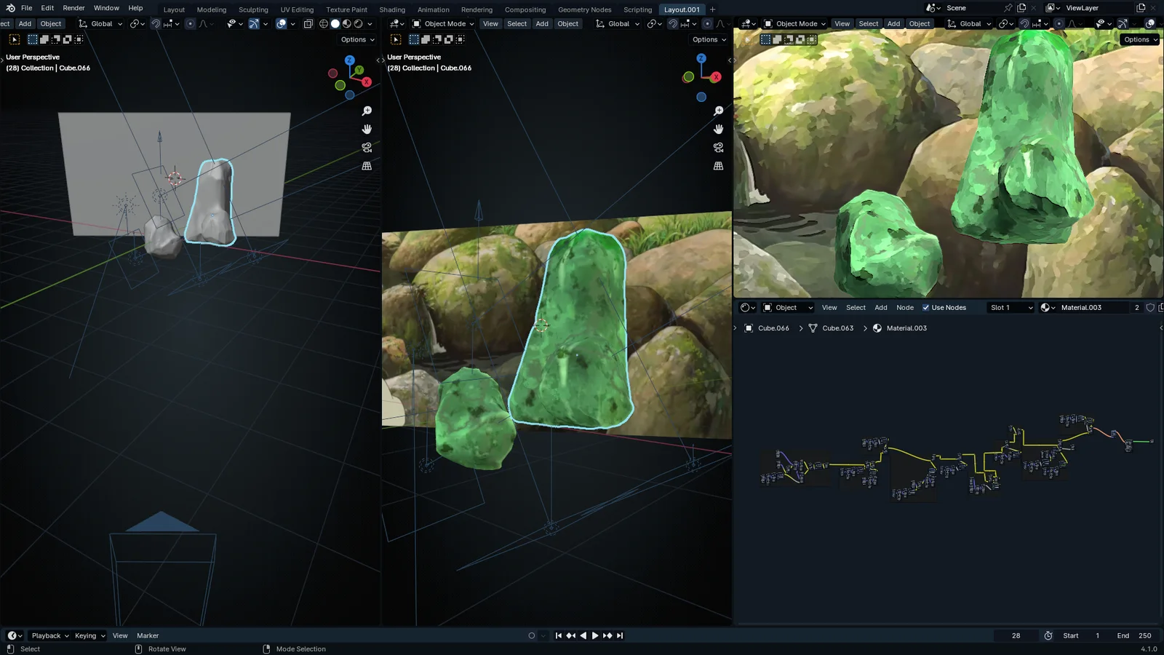Screen dimensions: 1164x655
Task: Toggle snapping with the magnet icon
Action: pos(156,24)
